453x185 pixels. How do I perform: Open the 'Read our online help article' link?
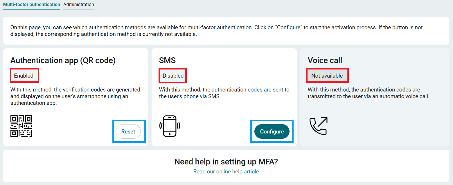click(226, 171)
